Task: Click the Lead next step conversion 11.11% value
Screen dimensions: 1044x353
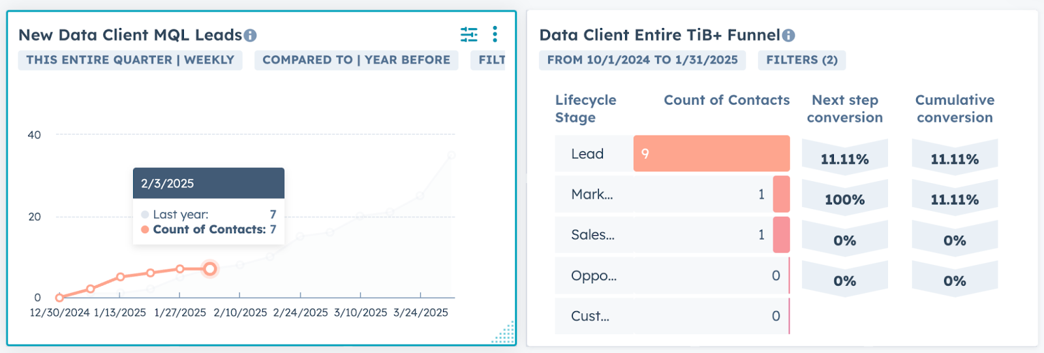Action: [844, 159]
